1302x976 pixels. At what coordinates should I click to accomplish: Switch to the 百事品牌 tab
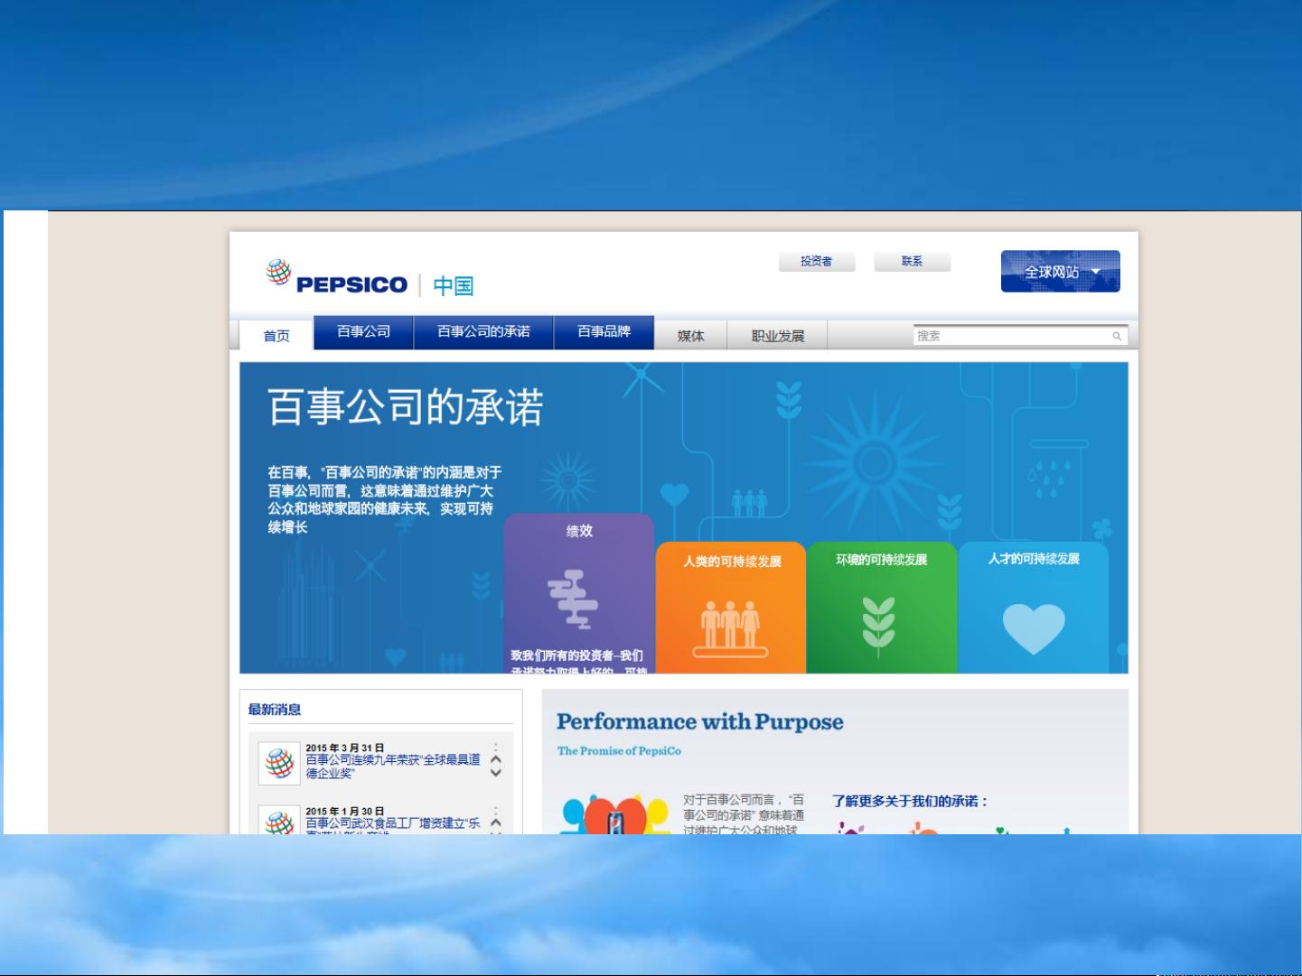coord(604,332)
